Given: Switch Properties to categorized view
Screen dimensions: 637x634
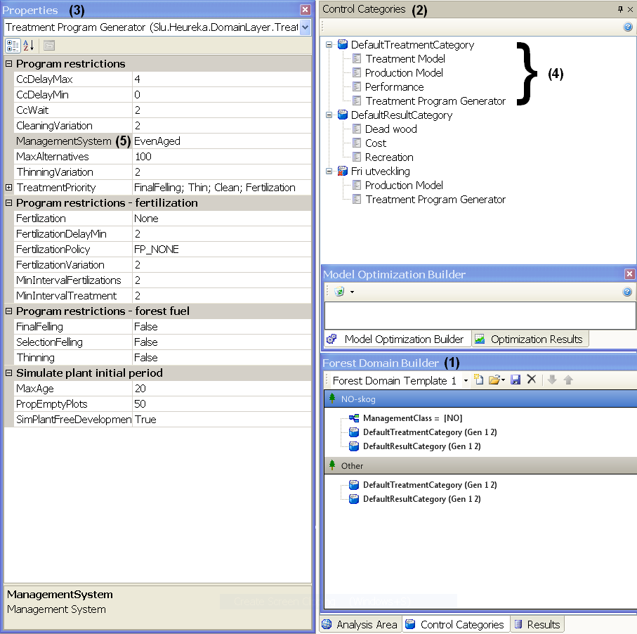Looking at the screenshot, I should pos(13,46).
